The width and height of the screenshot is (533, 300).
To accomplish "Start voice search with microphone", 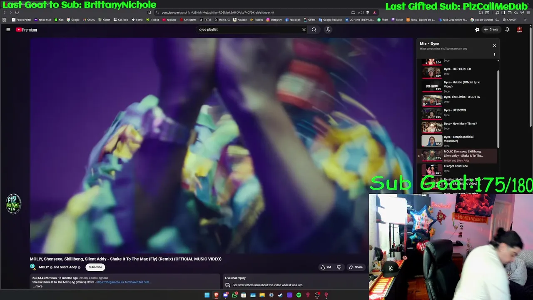I will coord(328,30).
